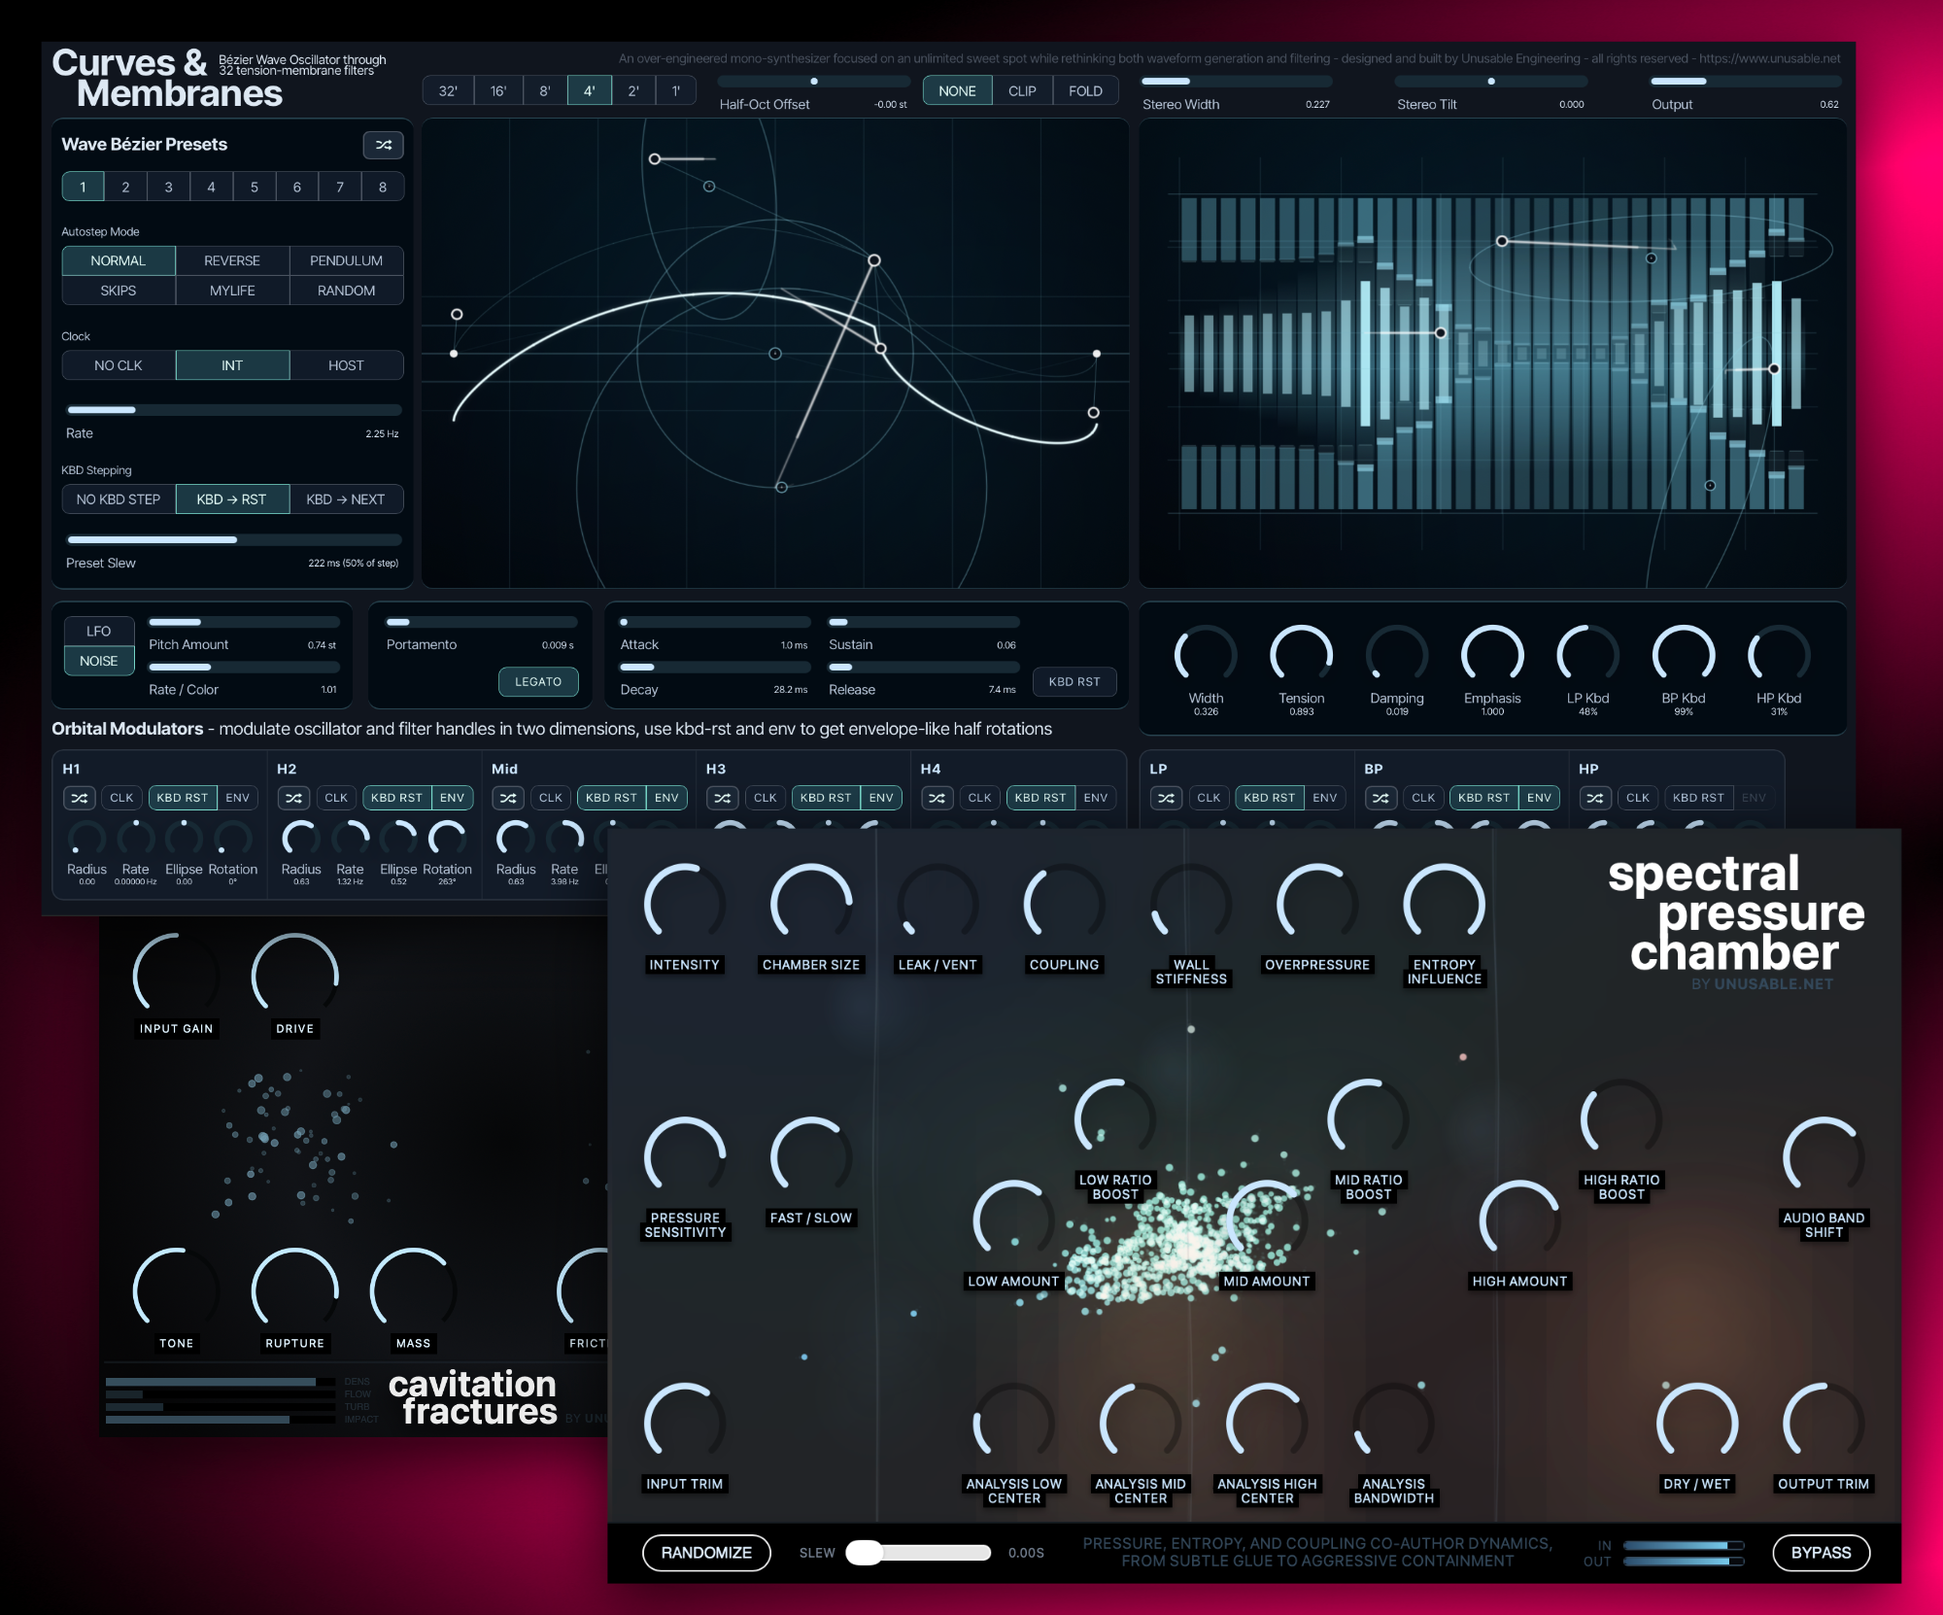Image resolution: width=1943 pixels, height=1615 pixels.
Task: Shuffle the LP filter modulator
Action: (1166, 798)
